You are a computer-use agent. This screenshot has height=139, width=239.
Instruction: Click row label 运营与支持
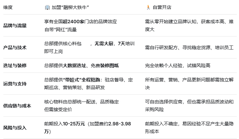click(15, 84)
